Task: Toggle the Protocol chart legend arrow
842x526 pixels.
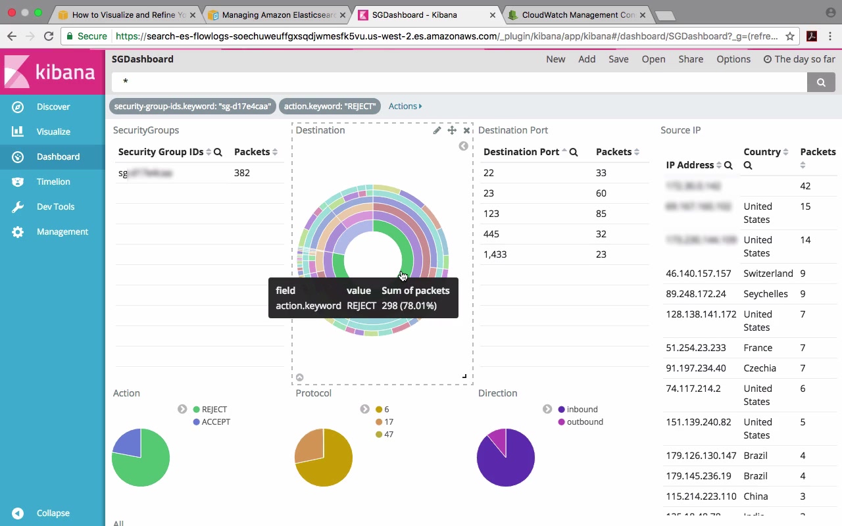Action: (x=364, y=409)
